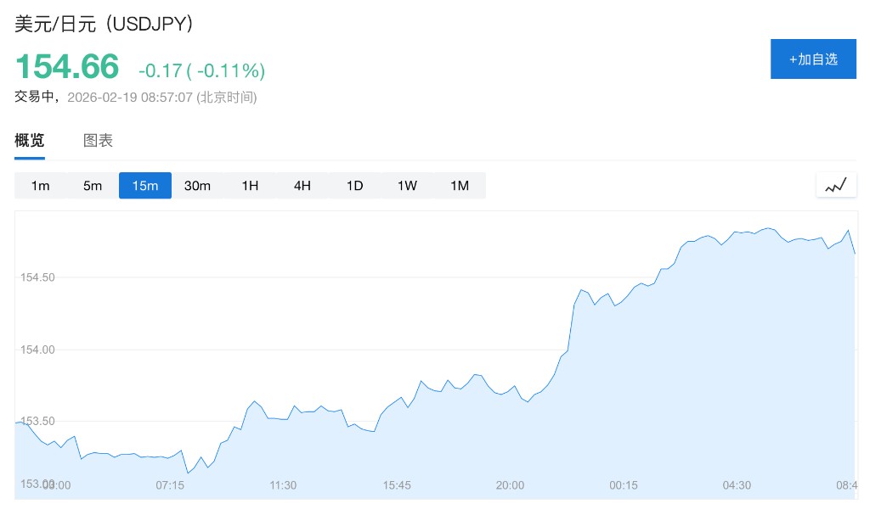Switch chart to 30m interval
Viewport: 870px width, 515px height.
pyautogui.click(x=197, y=186)
